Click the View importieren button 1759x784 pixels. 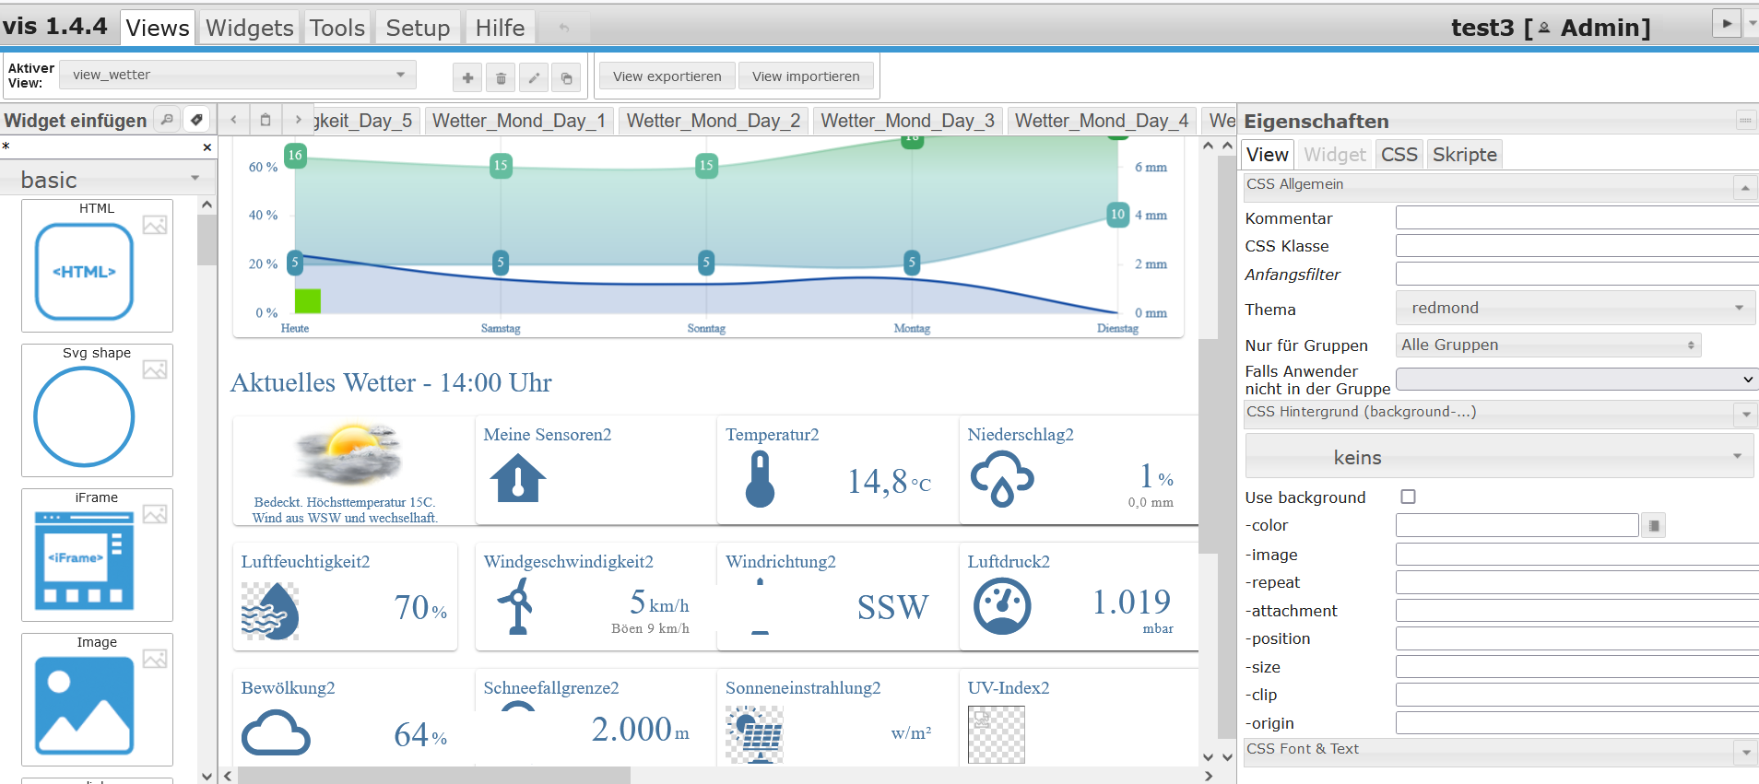(x=806, y=76)
